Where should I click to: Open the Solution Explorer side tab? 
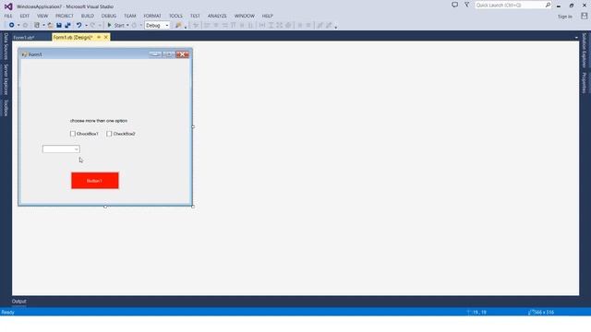tap(585, 50)
